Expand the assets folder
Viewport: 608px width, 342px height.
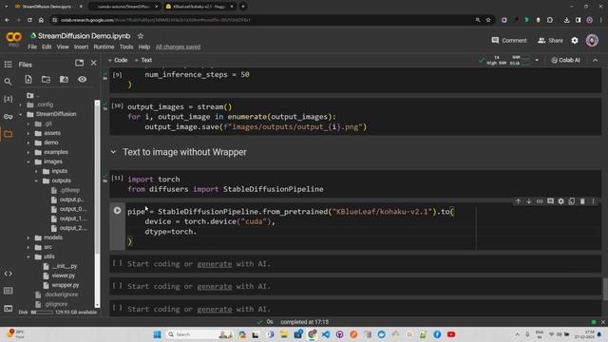click(28, 133)
